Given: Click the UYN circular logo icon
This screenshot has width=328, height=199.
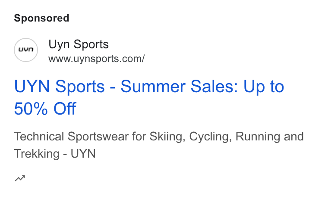Looking at the screenshot, I should coord(26,50).
